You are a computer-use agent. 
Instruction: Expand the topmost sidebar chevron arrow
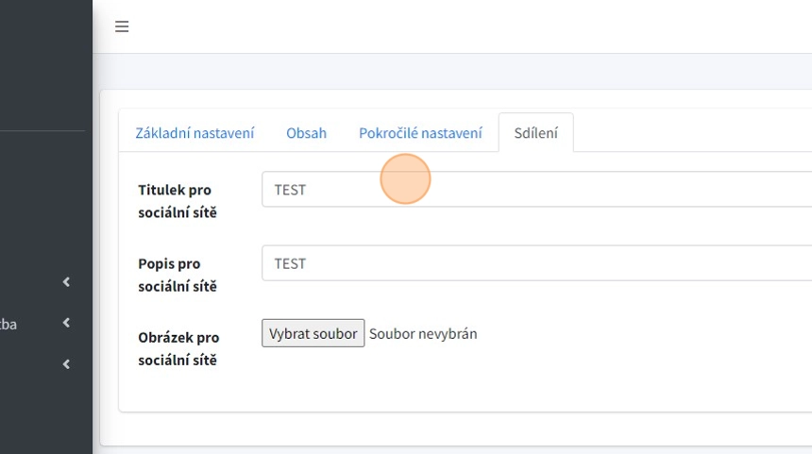pyautogui.click(x=66, y=282)
